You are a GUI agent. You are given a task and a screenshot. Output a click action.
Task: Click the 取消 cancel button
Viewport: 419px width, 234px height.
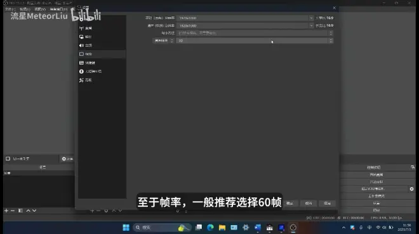[309, 204]
